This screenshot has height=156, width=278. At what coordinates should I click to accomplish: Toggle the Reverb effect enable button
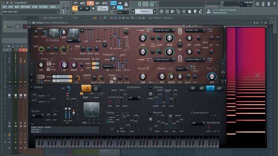pos(150,113)
